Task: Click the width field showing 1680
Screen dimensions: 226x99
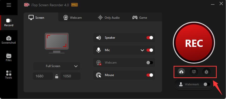Action: [x=43, y=76]
